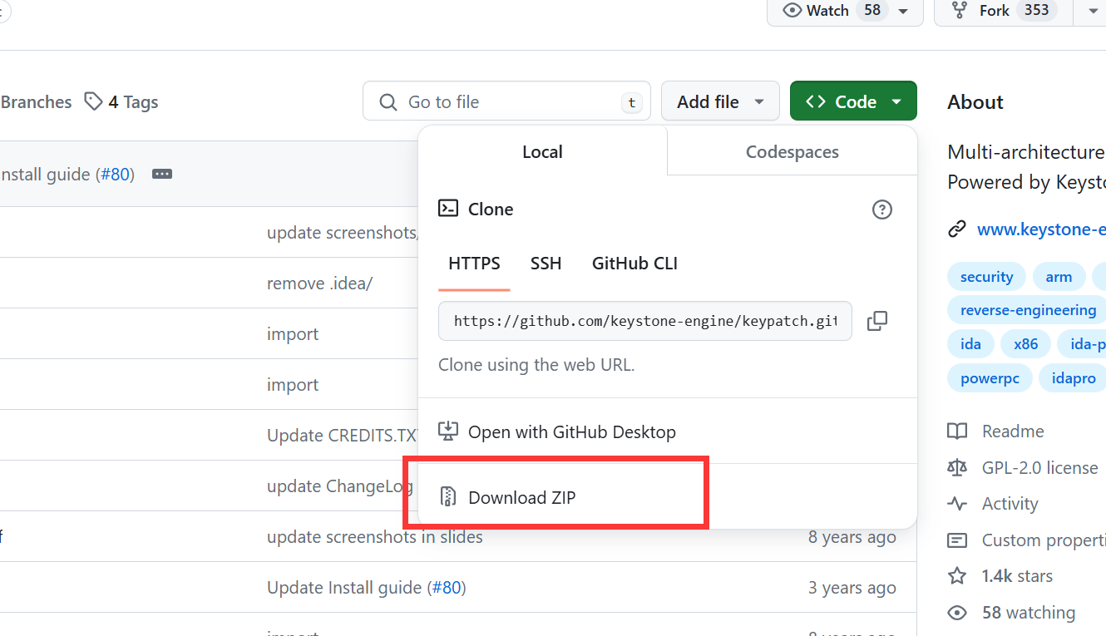Click the Custom properties note icon
1106x636 pixels.
pyautogui.click(x=957, y=540)
